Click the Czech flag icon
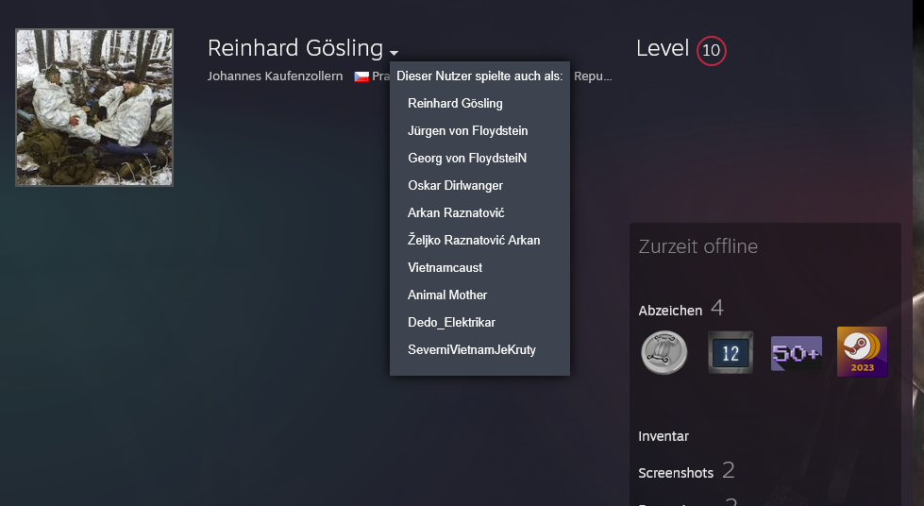 (361, 76)
